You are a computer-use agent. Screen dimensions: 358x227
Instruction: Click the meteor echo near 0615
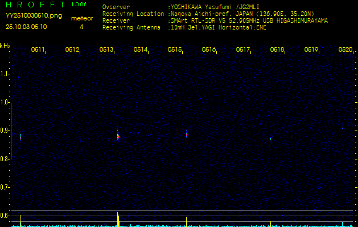pos(186,134)
